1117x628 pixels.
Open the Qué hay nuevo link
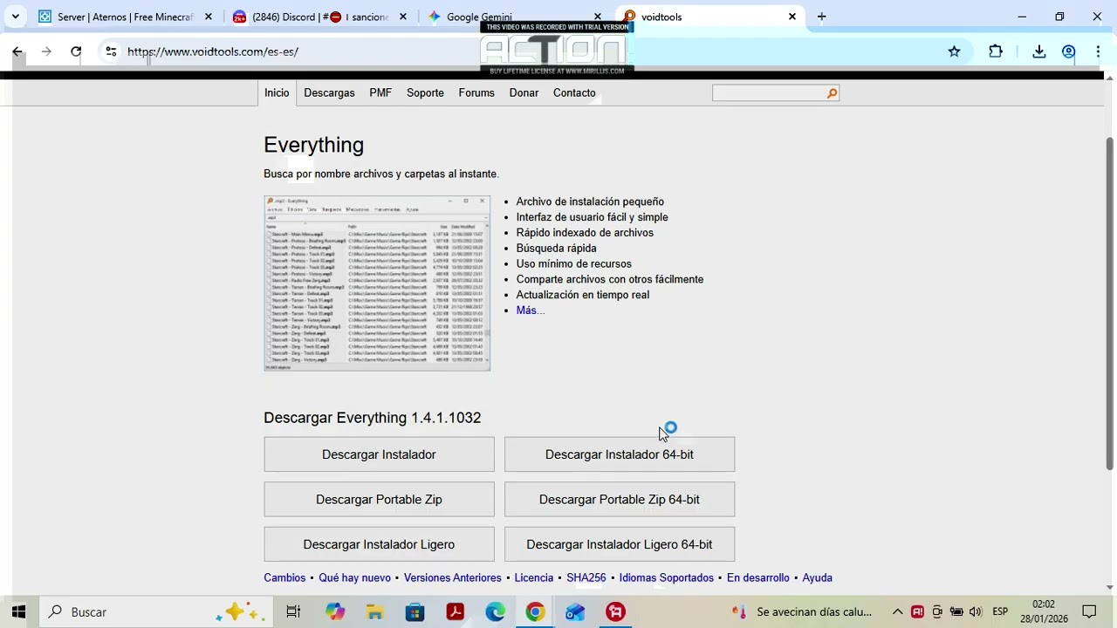(x=354, y=577)
